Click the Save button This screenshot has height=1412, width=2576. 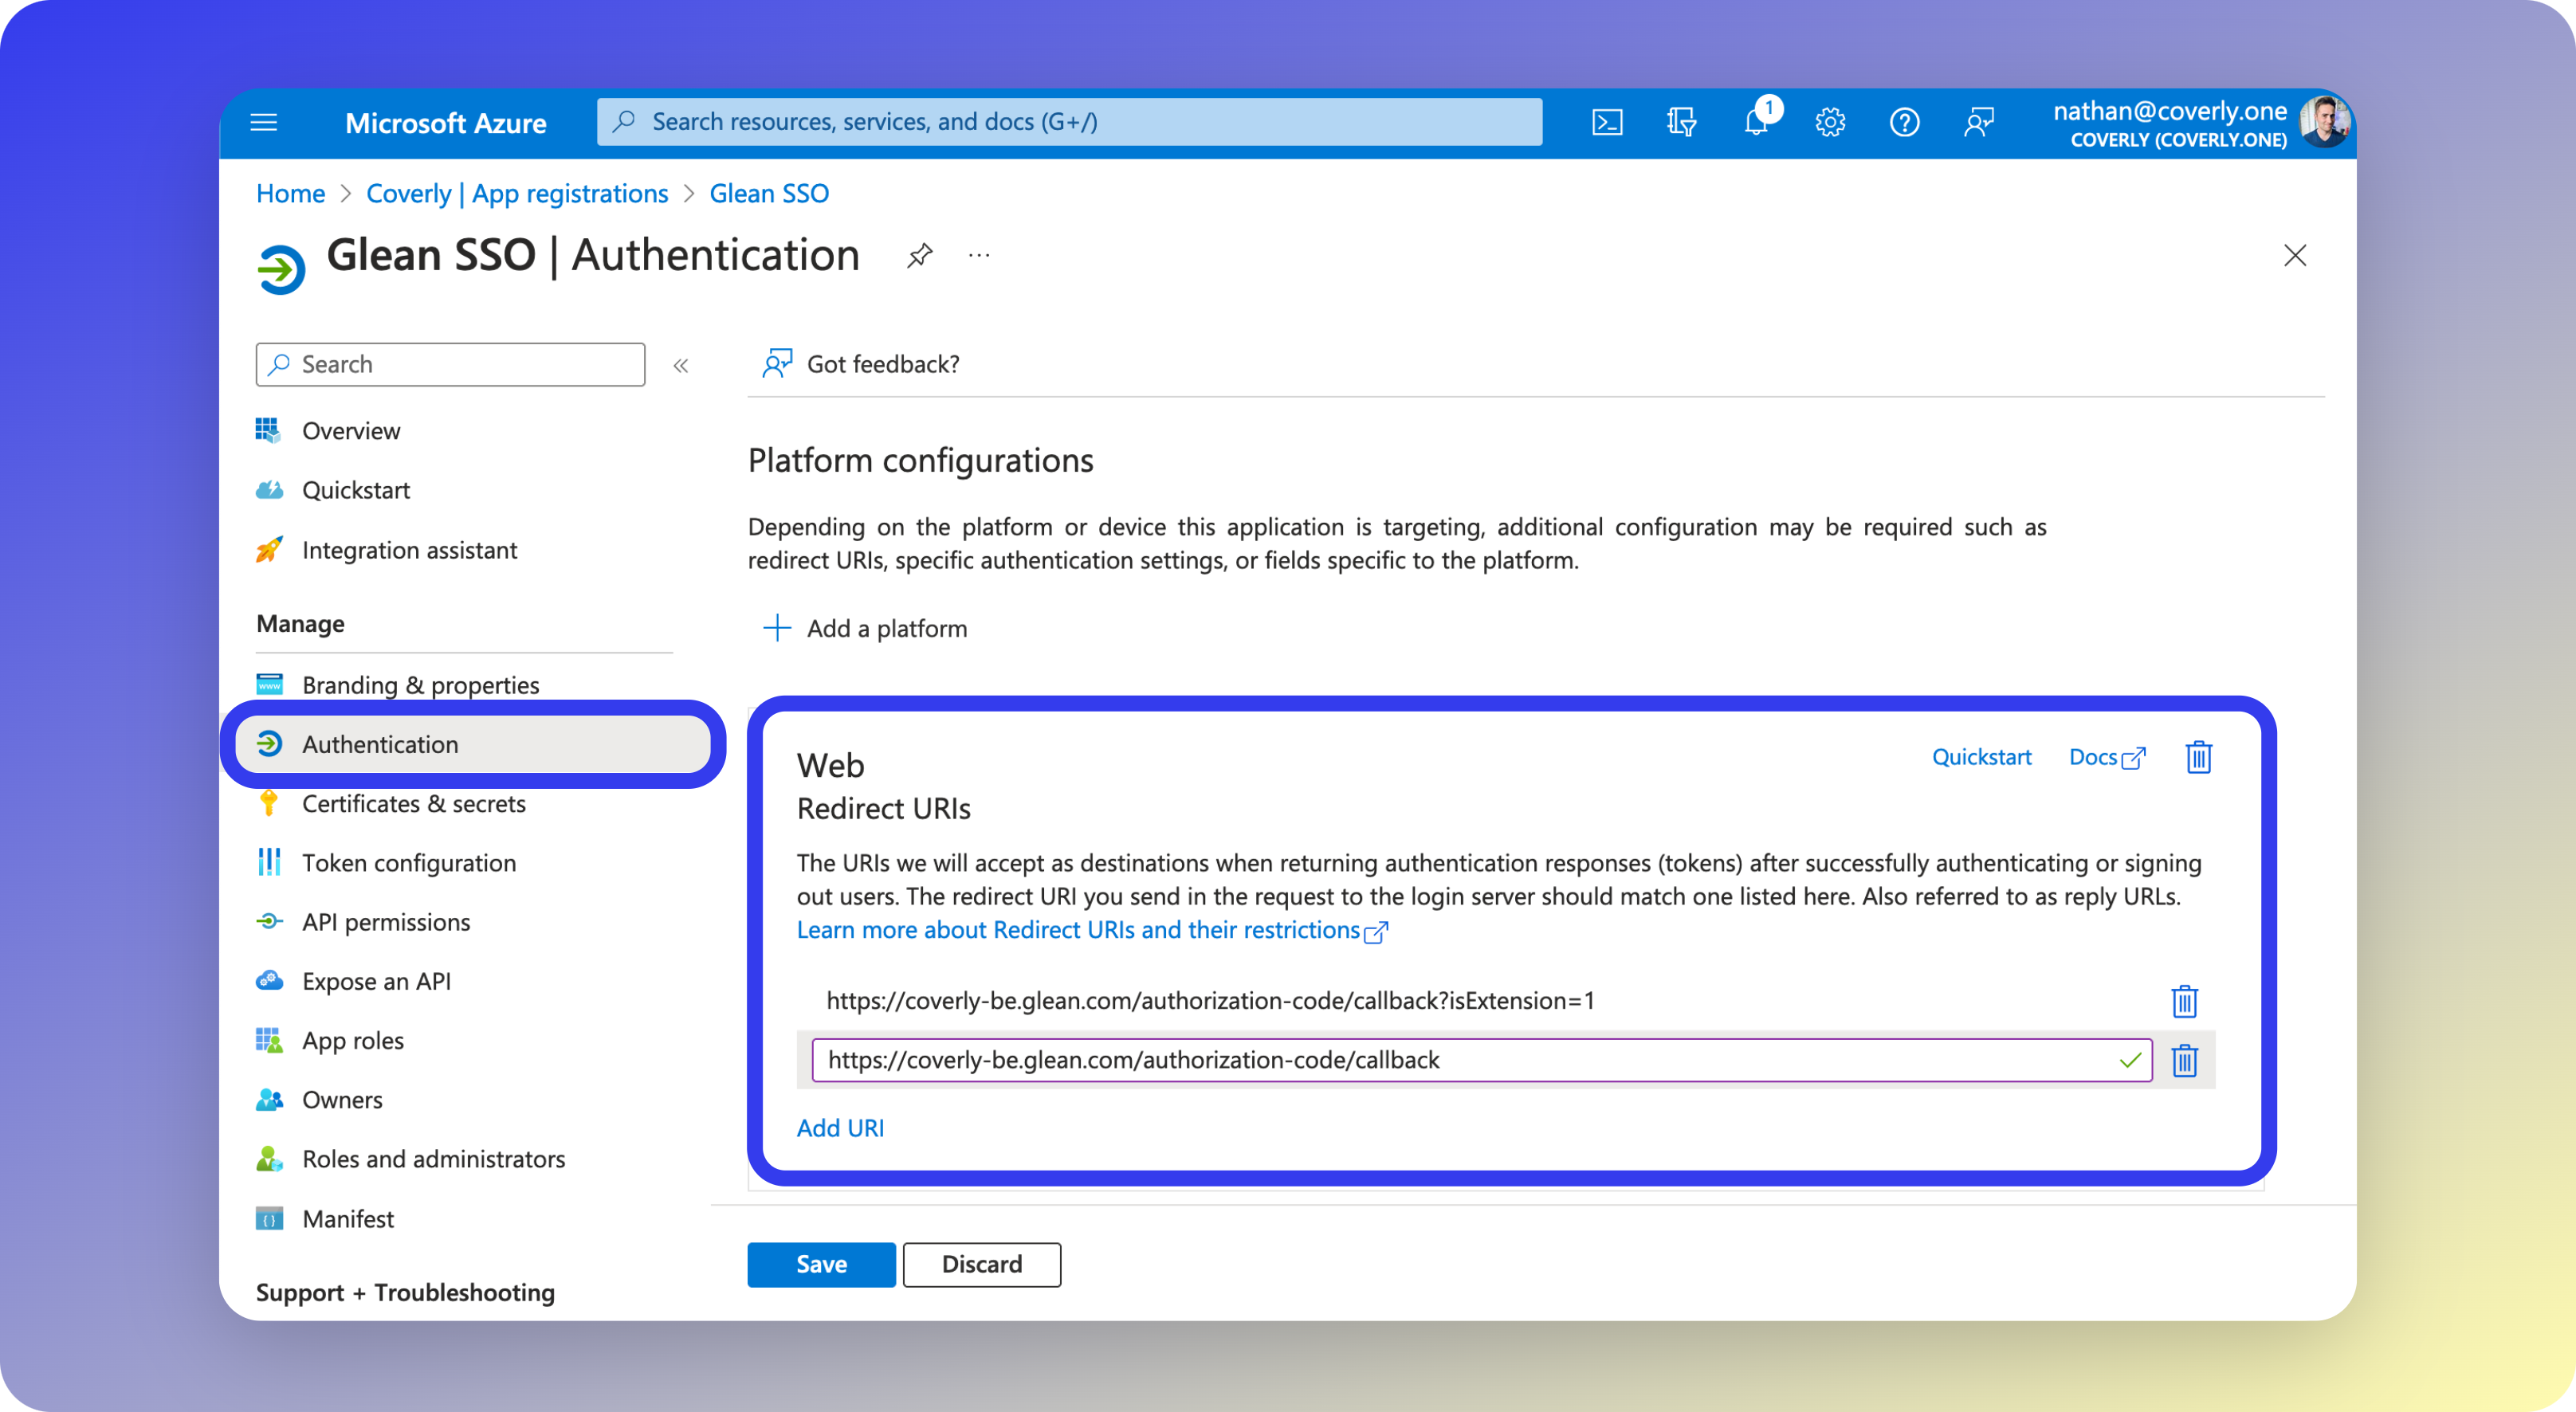pos(821,1264)
